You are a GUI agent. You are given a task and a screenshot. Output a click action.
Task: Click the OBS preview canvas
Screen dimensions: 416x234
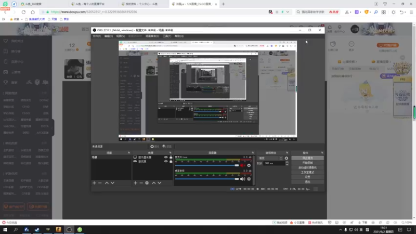pos(207,90)
